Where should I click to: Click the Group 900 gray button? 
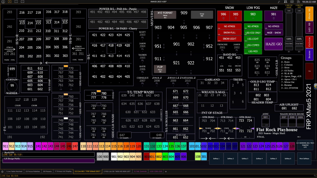coord(202,15)
